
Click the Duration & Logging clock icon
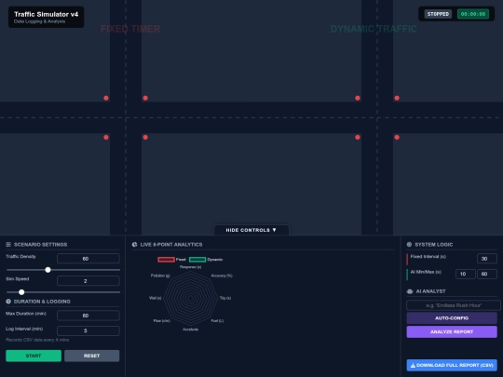8,302
